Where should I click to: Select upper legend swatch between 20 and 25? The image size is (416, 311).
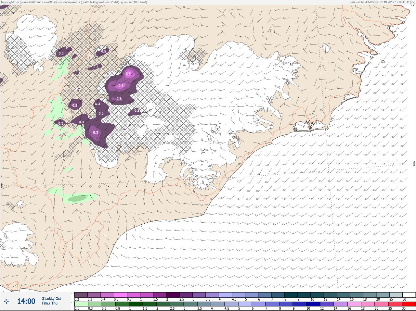click(383, 295)
